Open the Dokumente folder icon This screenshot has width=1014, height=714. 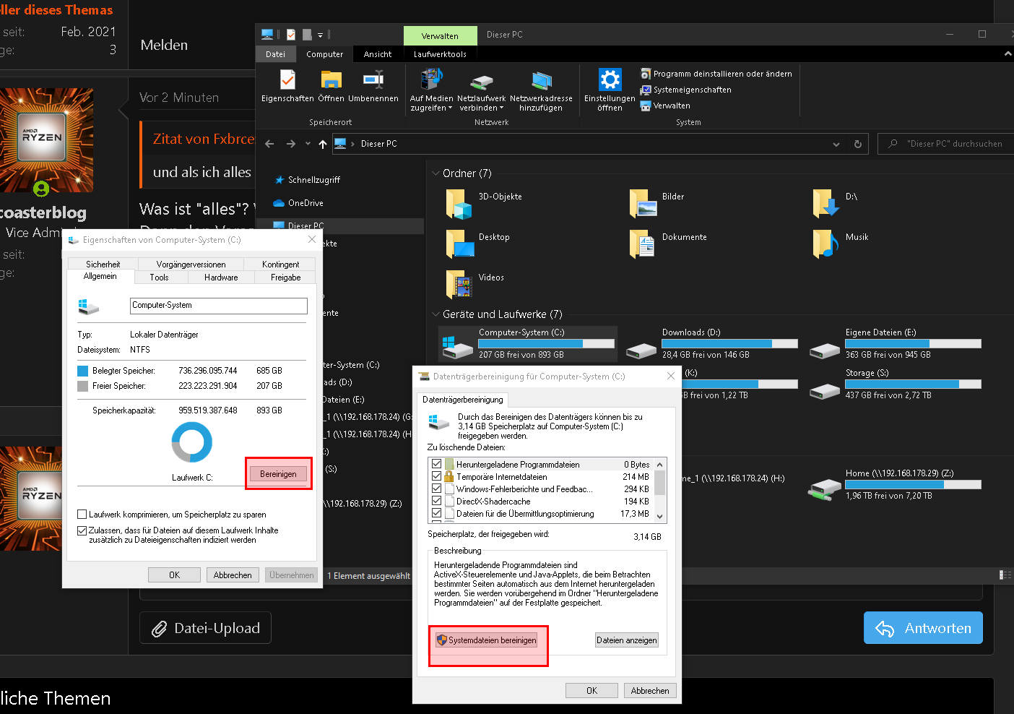pyautogui.click(x=641, y=244)
